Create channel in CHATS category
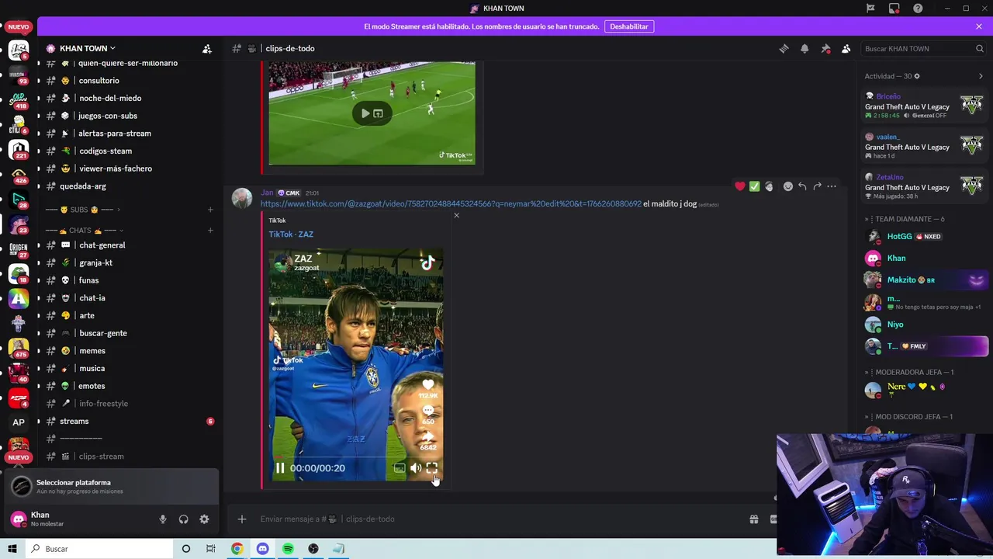Viewport: 993px width, 559px height. coord(210,231)
